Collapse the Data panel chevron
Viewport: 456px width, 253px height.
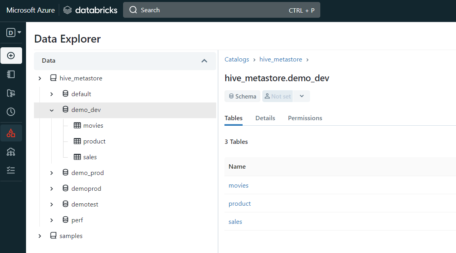pyautogui.click(x=204, y=61)
